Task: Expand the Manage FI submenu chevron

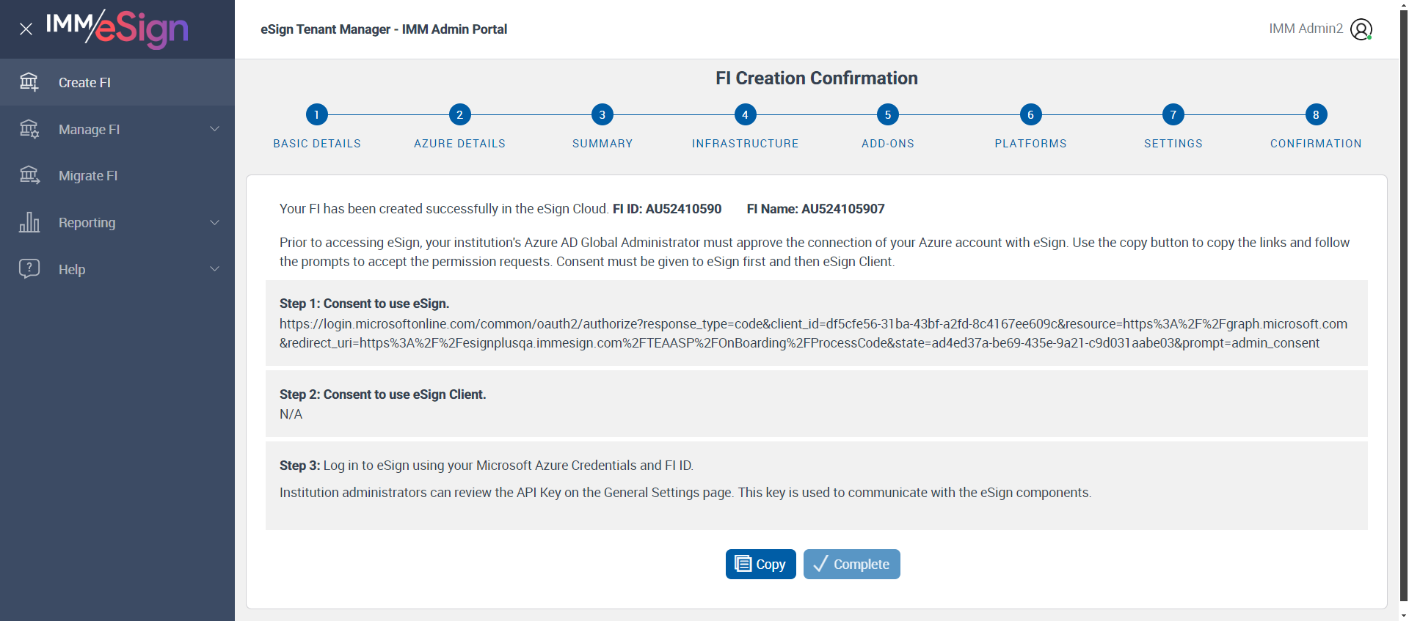Action: 214,129
